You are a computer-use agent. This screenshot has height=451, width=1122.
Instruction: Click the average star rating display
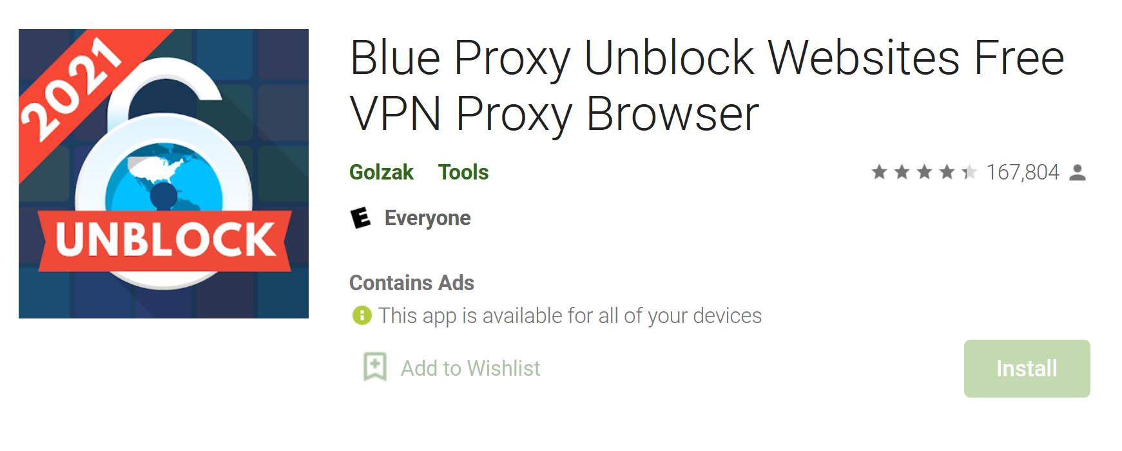coord(923,172)
